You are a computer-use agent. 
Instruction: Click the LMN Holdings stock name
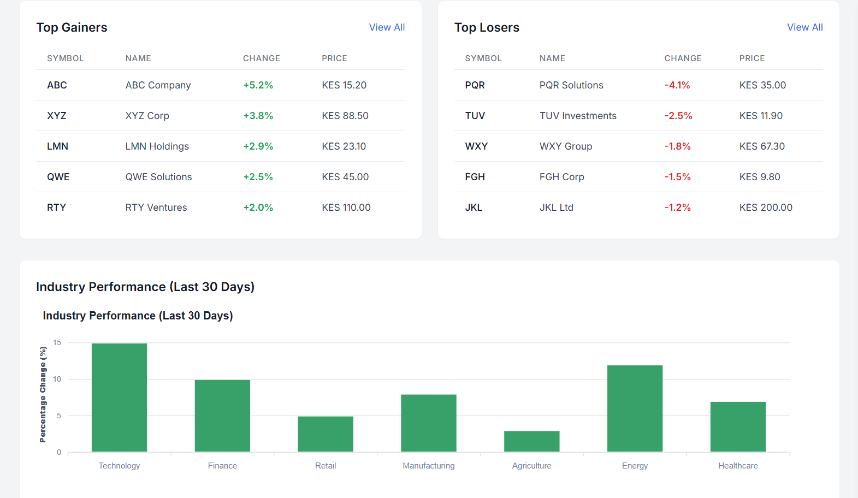pyautogui.click(x=157, y=146)
